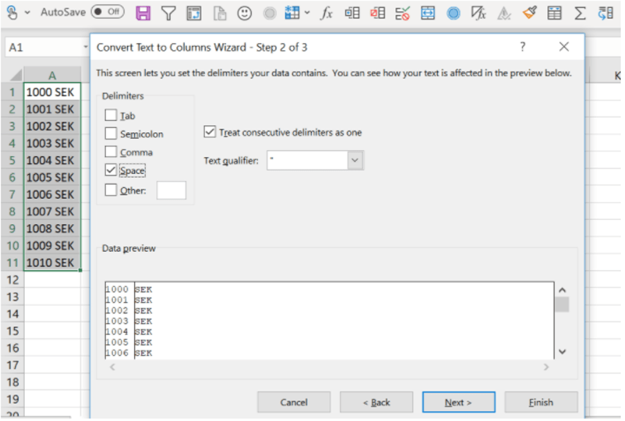Toggle Treat consecutive delimiters as one
Viewport: 625px width, 421px height.
pos(210,132)
